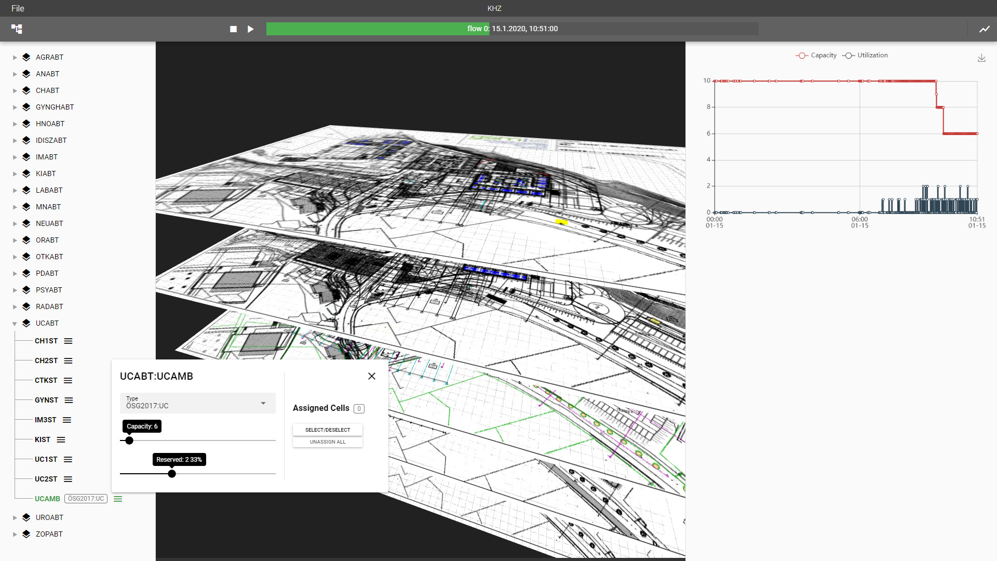This screenshot has width=997, height=561.
Task: Toggle the Capacity series in chart legend
Action: (816, 56)
